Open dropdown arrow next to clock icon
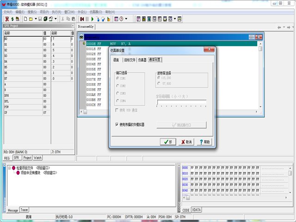296x222 pixels. pos(127,19)
